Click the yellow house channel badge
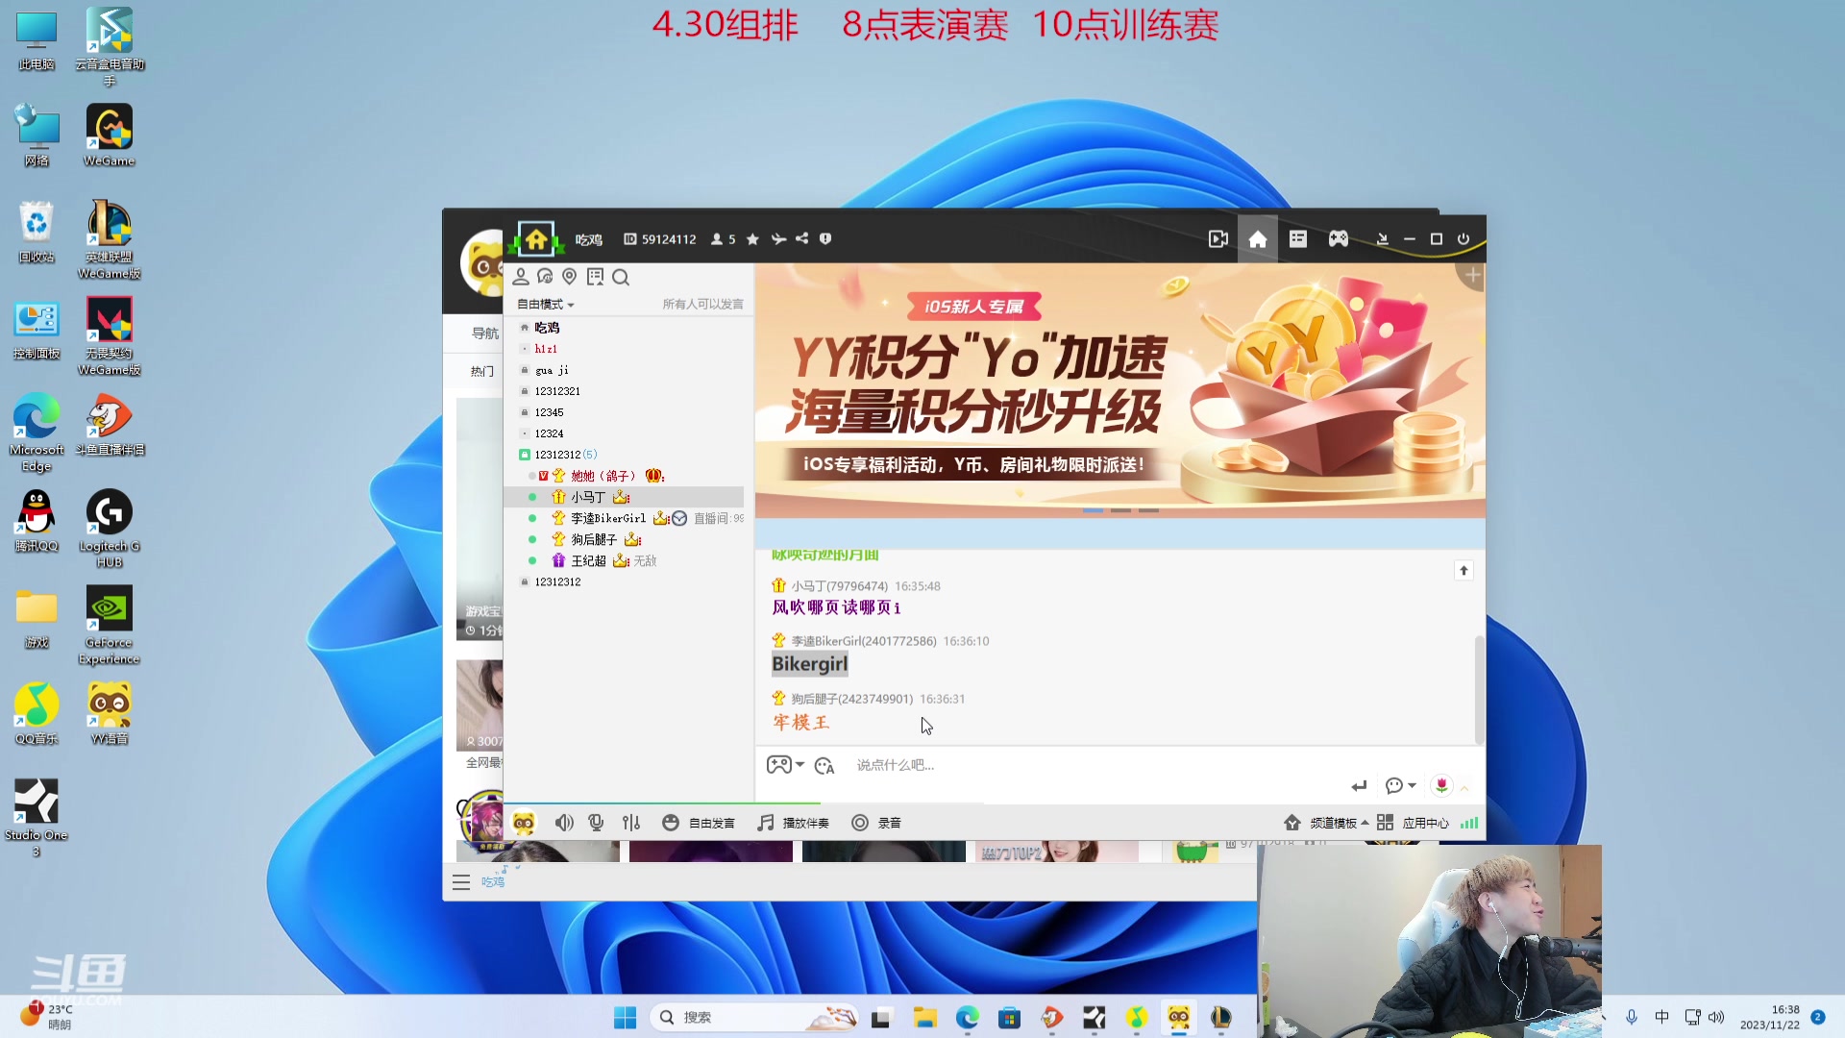 pyautogui.click(x=536, y=238)
